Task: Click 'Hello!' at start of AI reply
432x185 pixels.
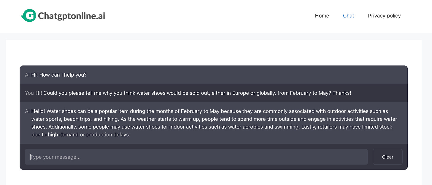Action: pyautogui.click(x=38, y=111)
